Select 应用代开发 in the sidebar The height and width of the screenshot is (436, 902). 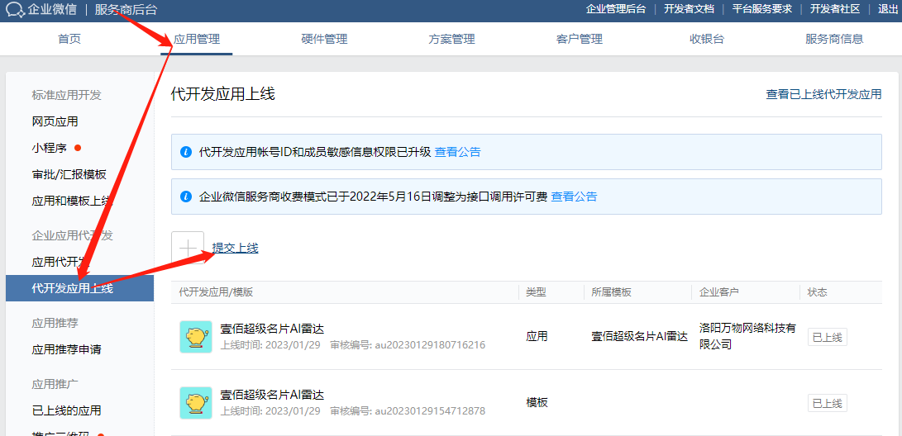(61, 263)
